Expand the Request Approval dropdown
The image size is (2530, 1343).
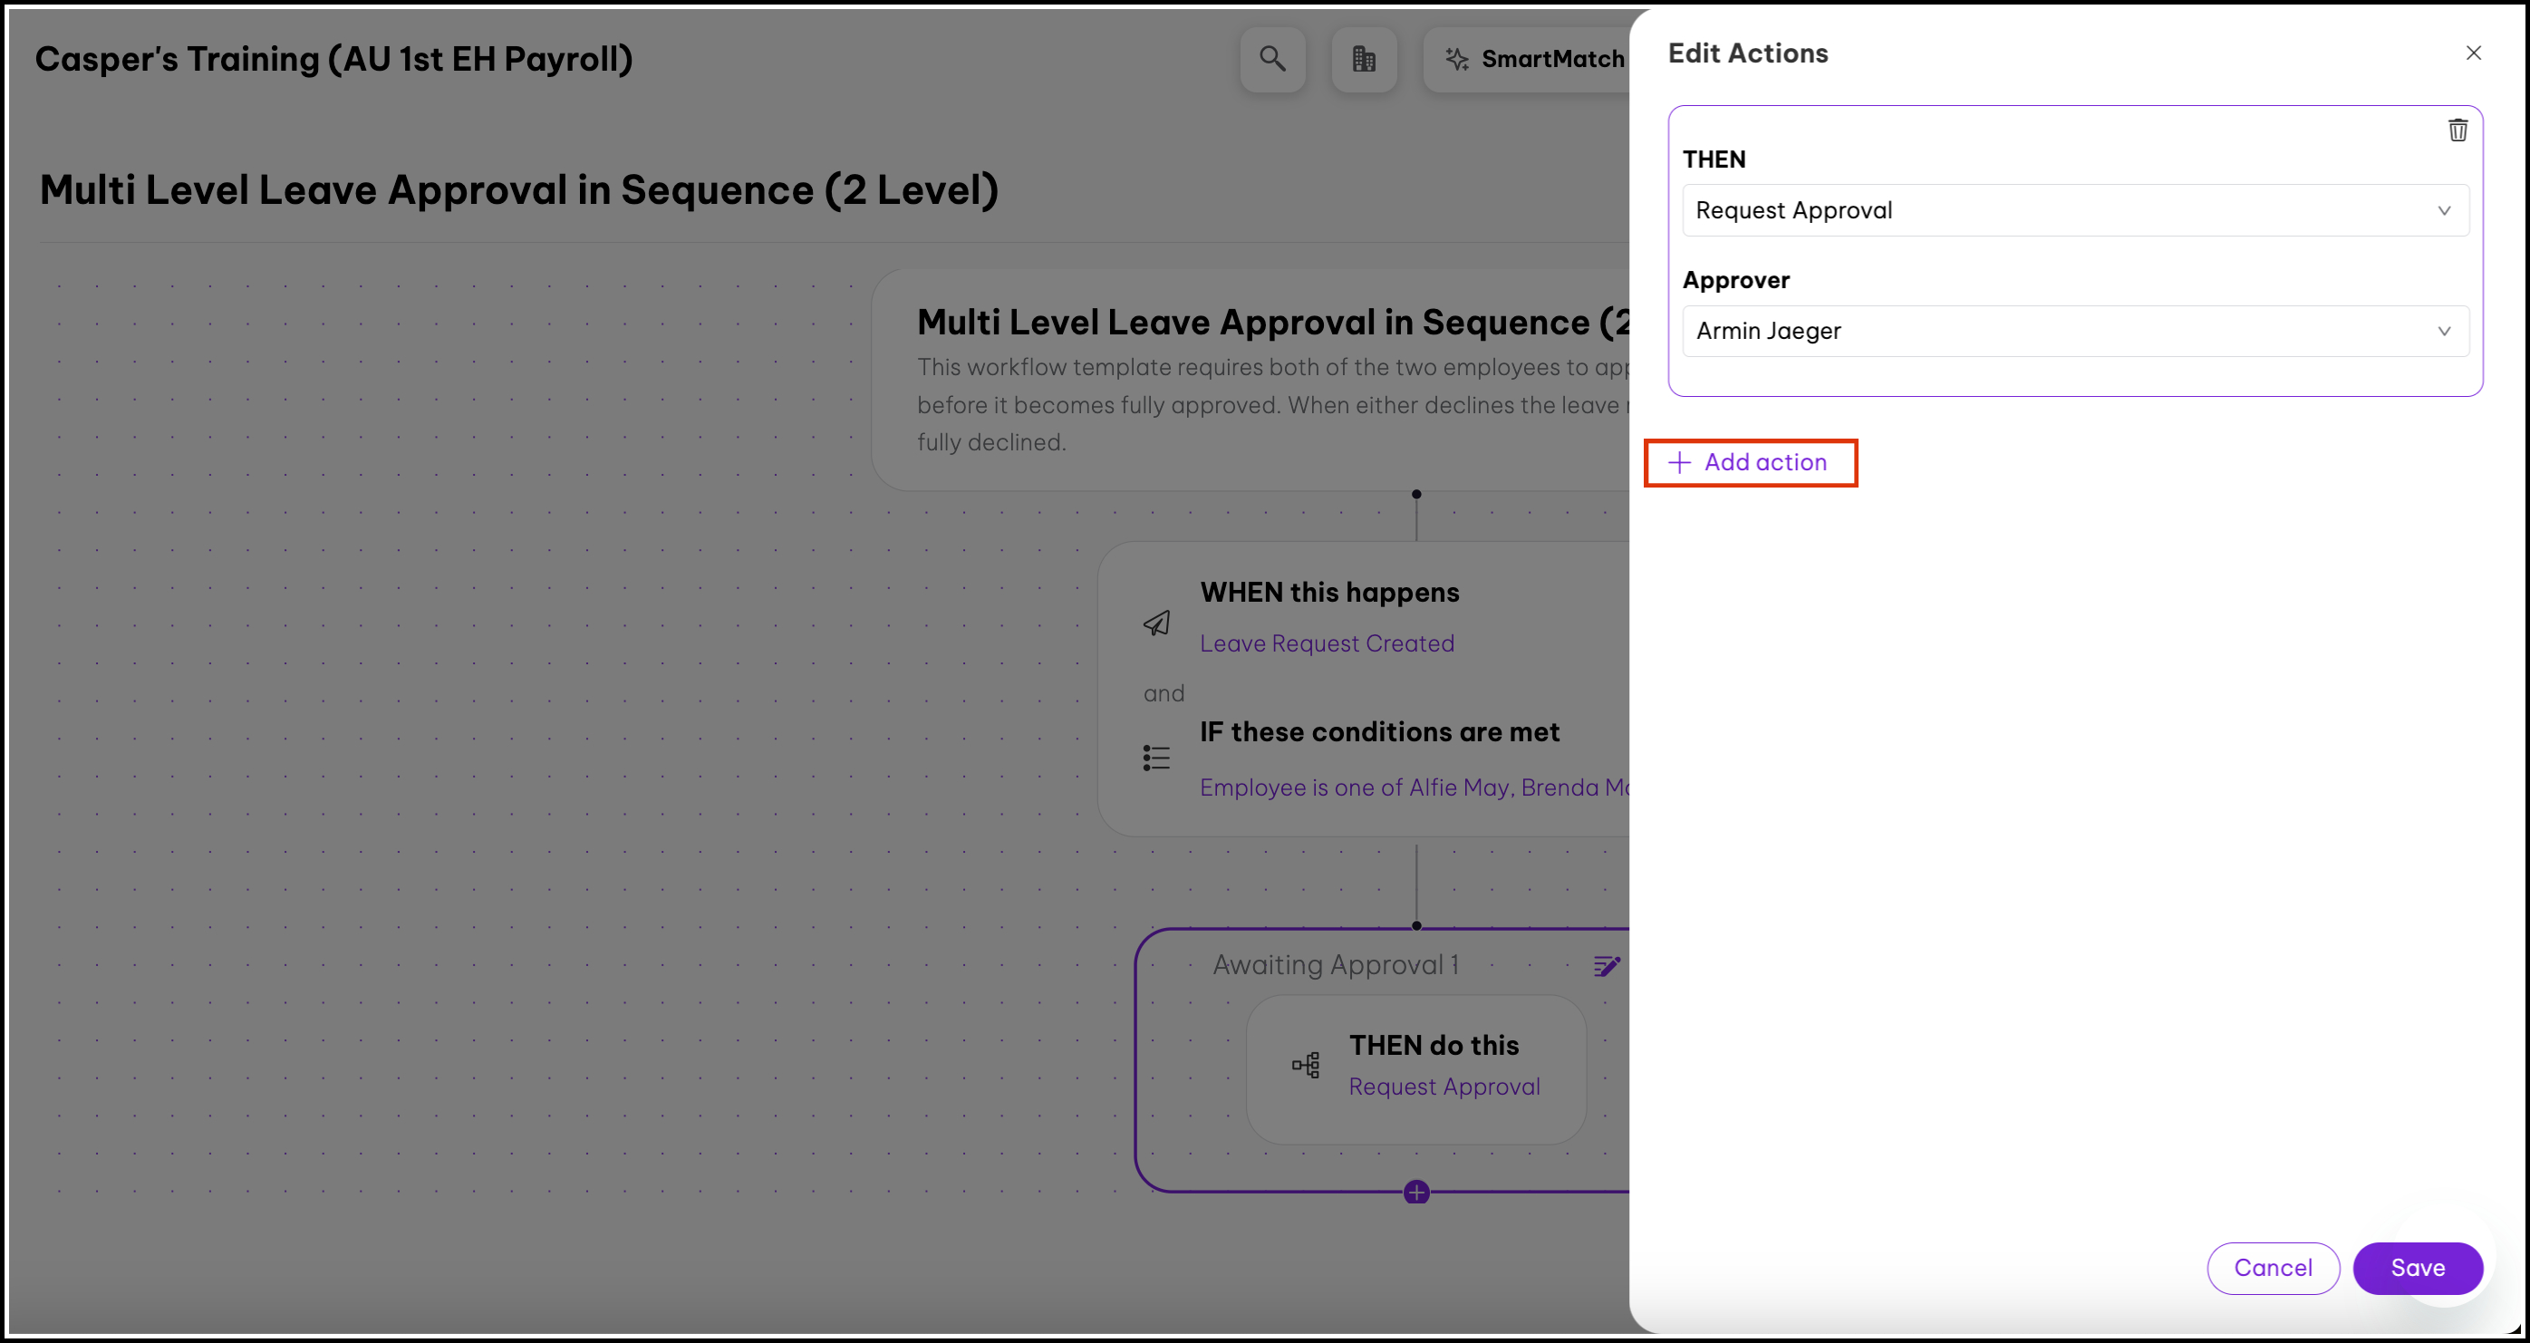(x=2074, y=210)
